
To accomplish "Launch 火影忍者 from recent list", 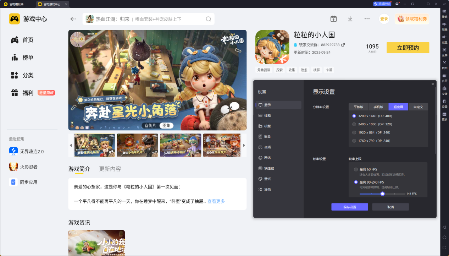I will tap(23, 167).
